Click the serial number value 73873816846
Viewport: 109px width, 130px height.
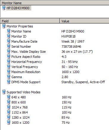pos(71,47)
